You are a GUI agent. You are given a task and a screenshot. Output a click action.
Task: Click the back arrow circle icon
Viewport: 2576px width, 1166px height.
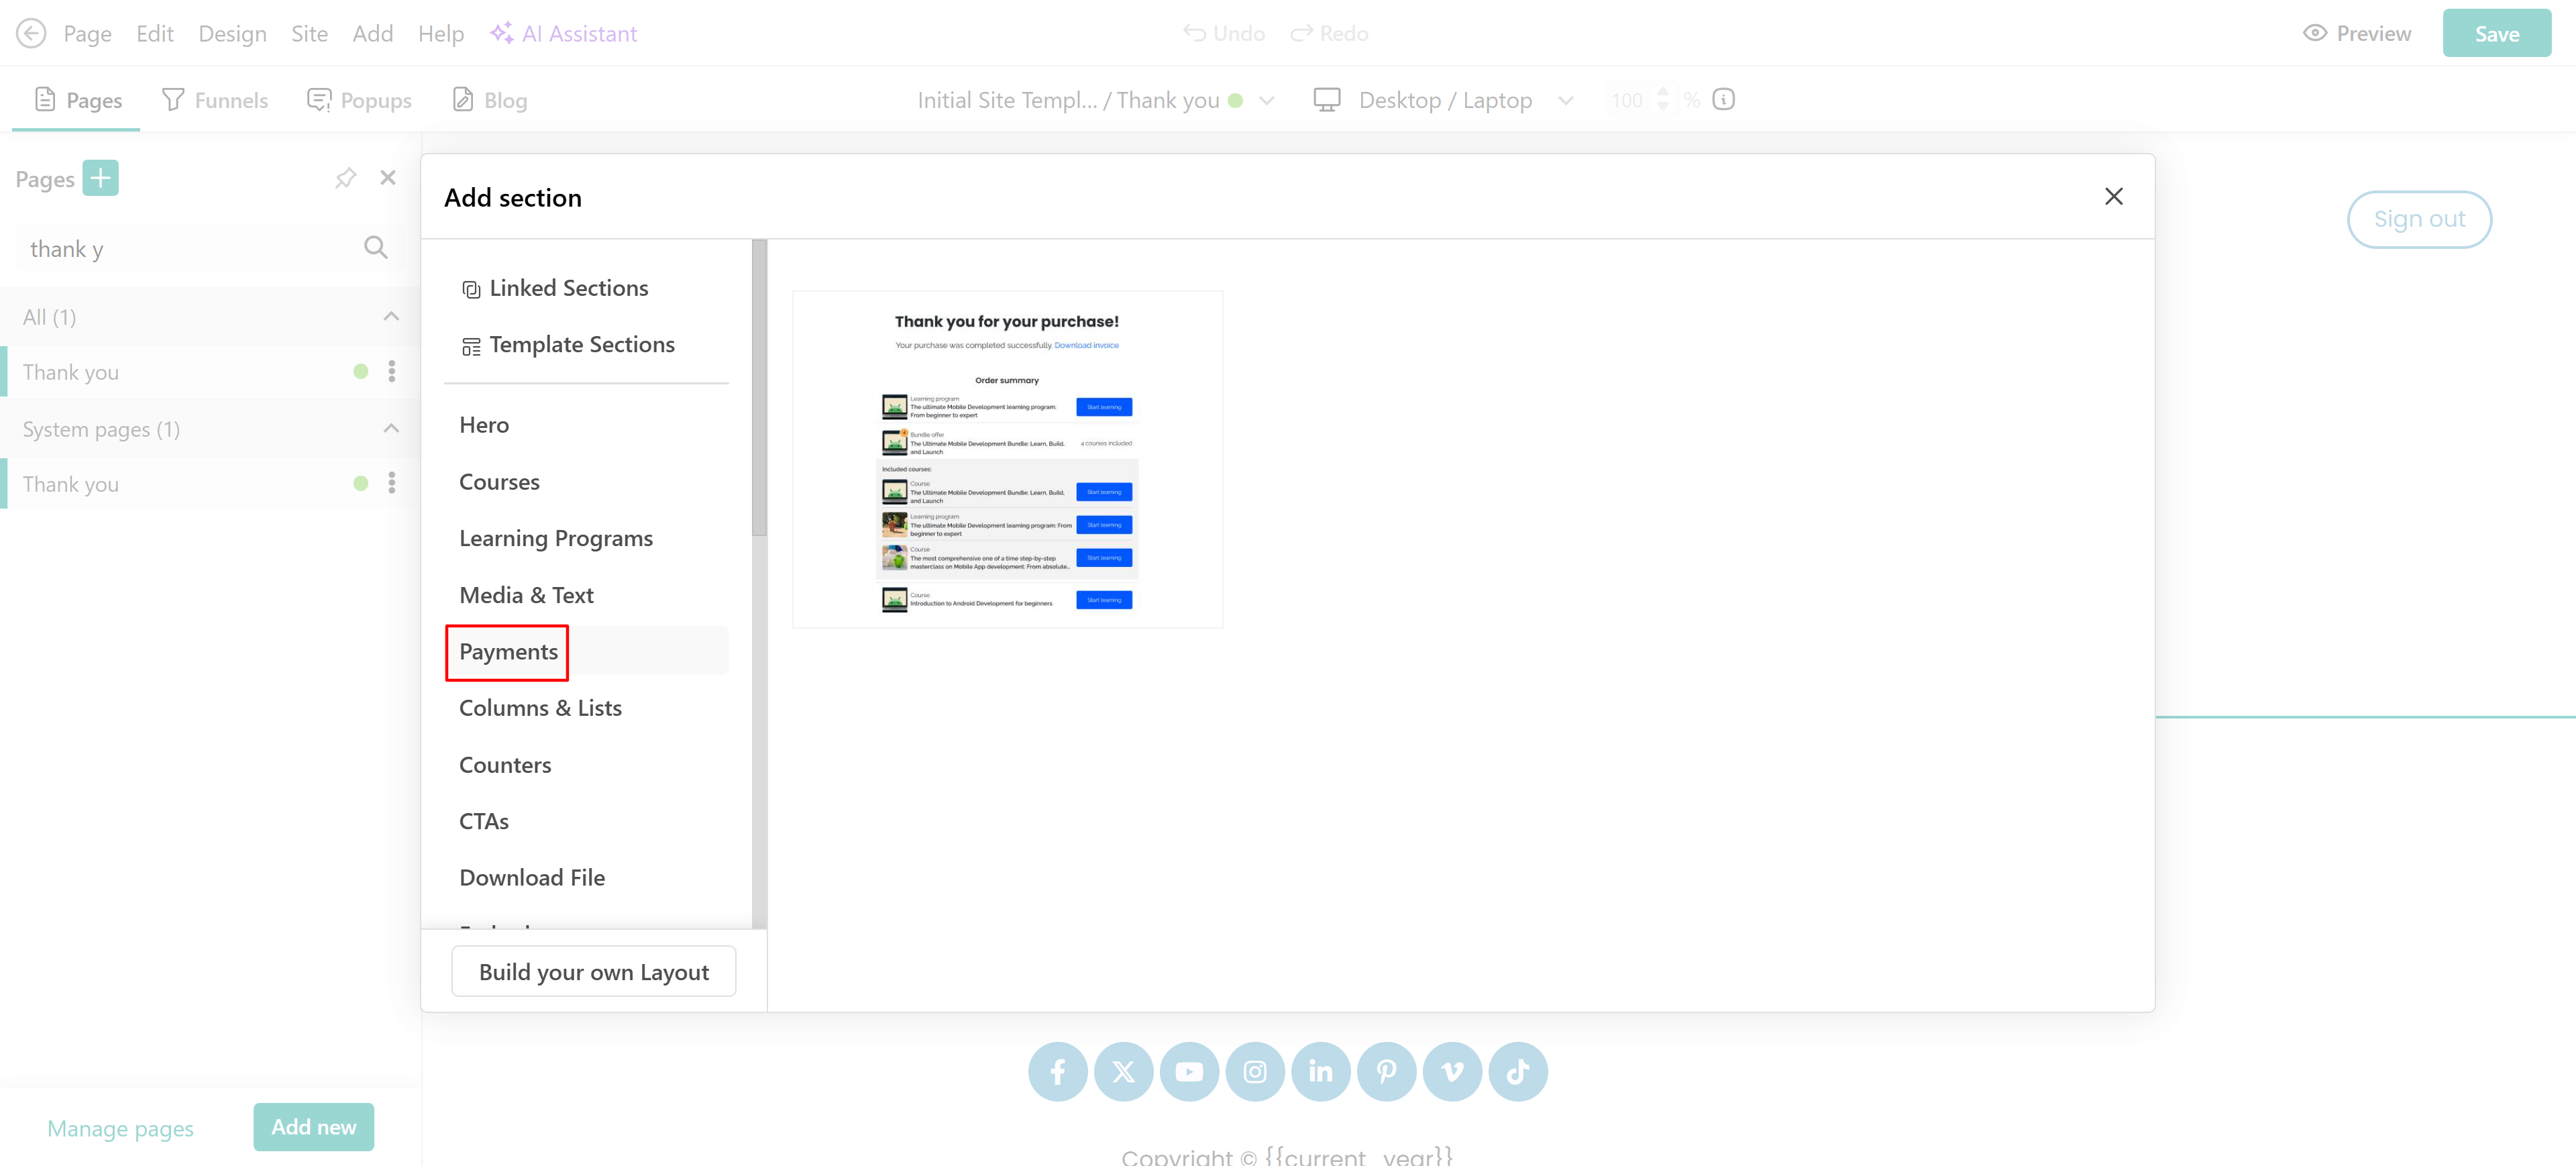pos(31,33)
